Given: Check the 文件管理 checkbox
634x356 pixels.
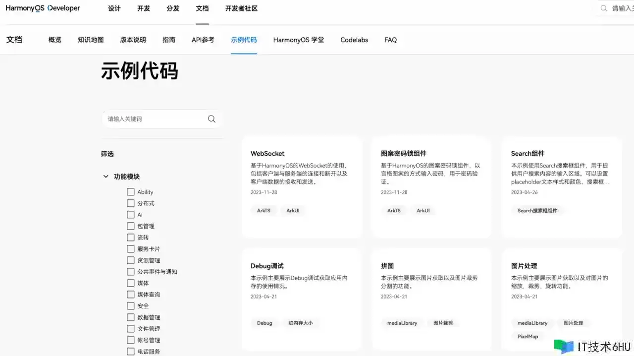Looking at the screenshot, I should (131, 329).
